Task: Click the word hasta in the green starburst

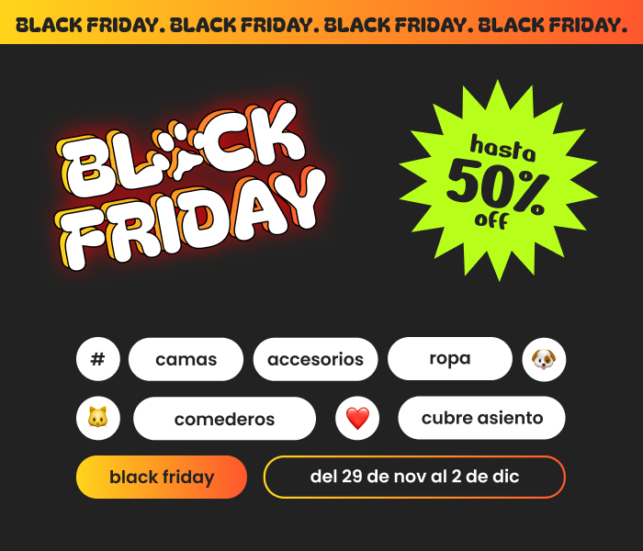Action: (x=502, y=147)
